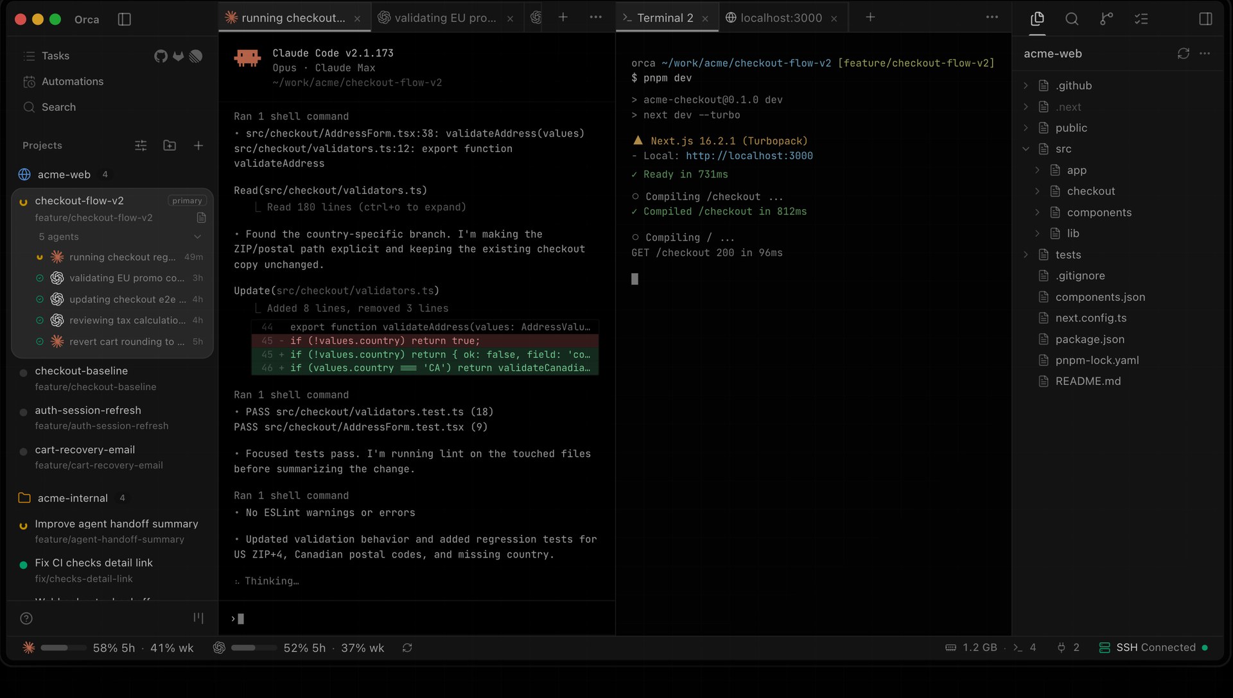Open acme-web panel more options

1205,53
